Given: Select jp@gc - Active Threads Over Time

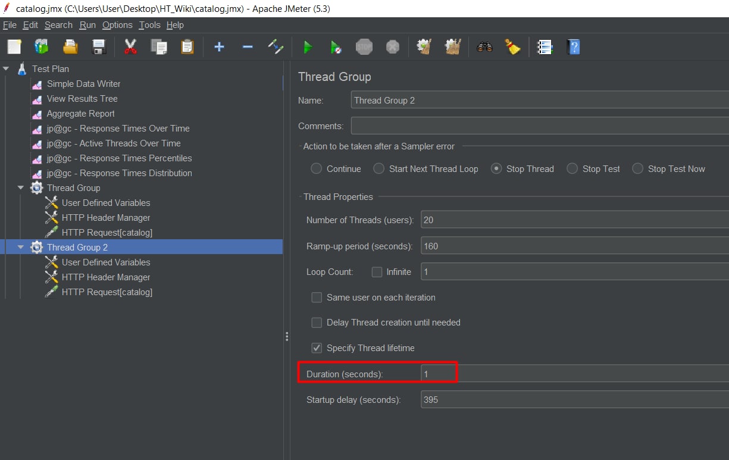Looking at the screenshot, I should tap(114, 143).
